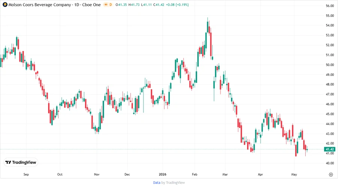338x187 pixels.
Task: Click the 56.00 price axis label
Action: pyautogui.click(x=330, y=6)
